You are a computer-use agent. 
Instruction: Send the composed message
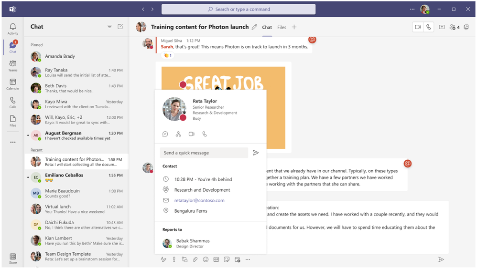(x=441, y=259)
